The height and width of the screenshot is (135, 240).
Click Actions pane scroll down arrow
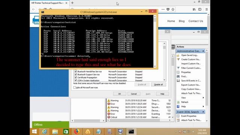click(207, 121)
